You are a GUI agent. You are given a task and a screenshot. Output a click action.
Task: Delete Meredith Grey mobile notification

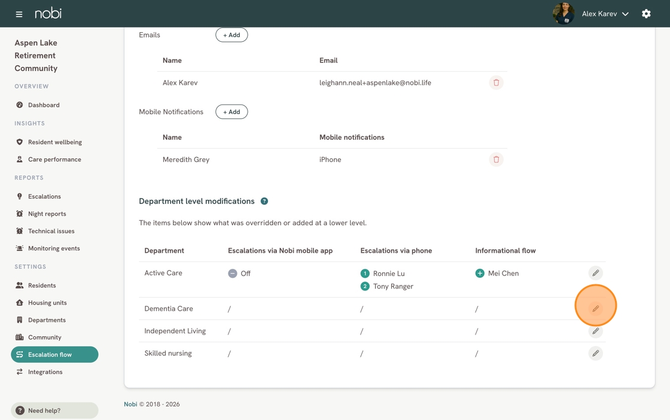click(496, 159)
